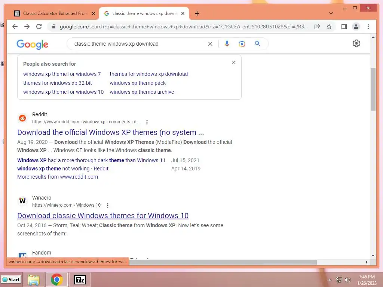The image size is (383, 287).
Task: Open 'More results from www.reddit.com'
Action: click(x=57, y=177)
